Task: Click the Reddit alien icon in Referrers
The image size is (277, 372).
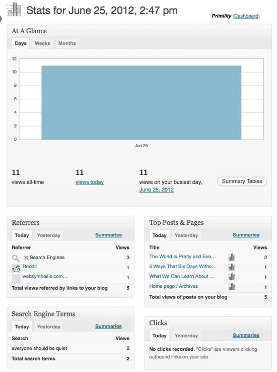Action: pos(16,268)
